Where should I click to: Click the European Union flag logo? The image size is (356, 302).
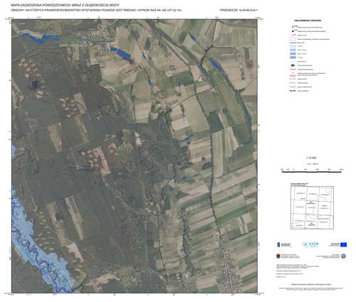(x=343, y=244)
